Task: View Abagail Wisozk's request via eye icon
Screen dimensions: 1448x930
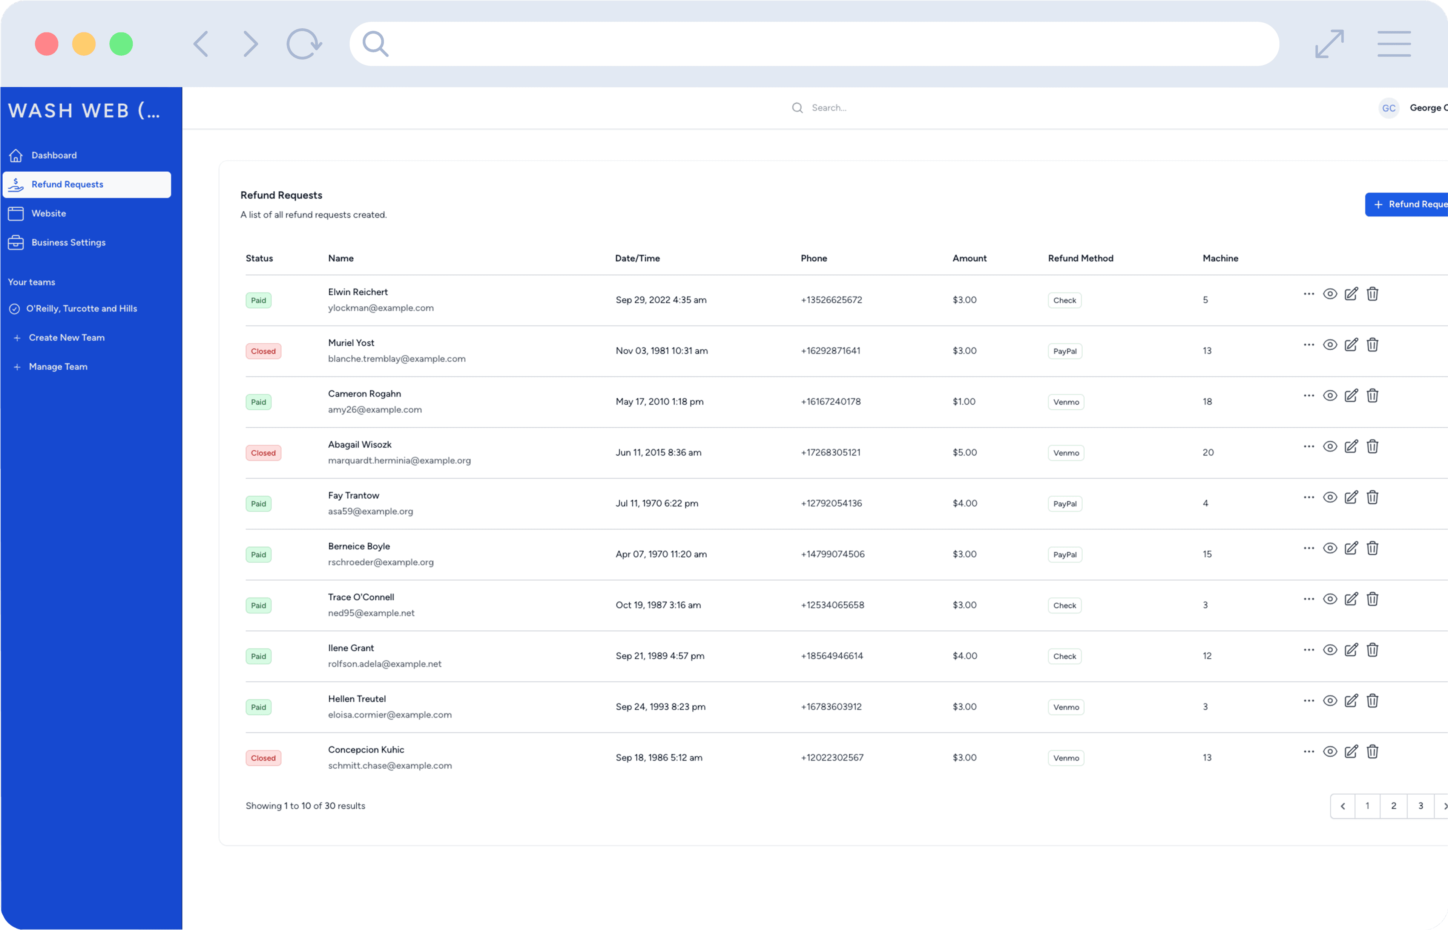Action: pos(1330,446)
